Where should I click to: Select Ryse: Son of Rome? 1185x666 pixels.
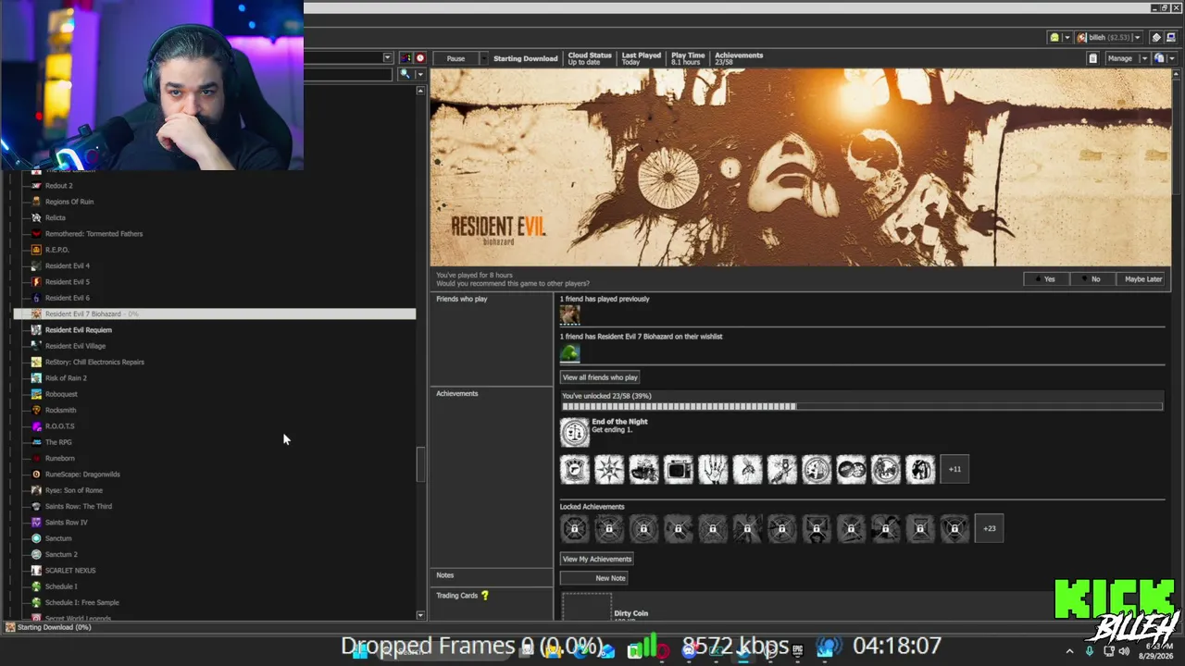point(74,490)
